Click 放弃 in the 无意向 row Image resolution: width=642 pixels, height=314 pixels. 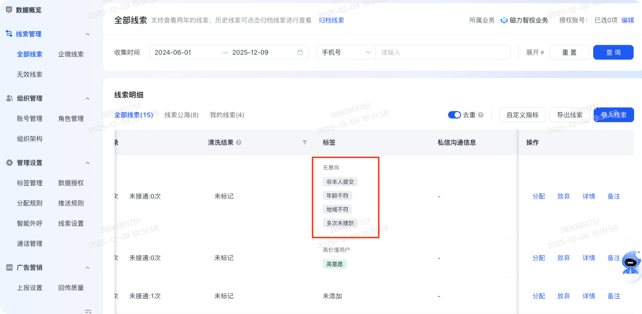click(x=564, y=196)
